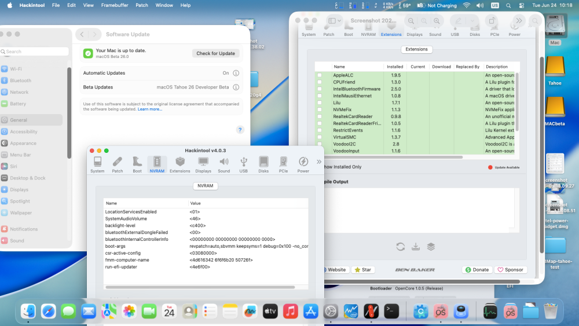The height and width of the screenshot is (326, 579).
Task: Click the rotate icon in Preview toolbar
Action: (492, 21)
